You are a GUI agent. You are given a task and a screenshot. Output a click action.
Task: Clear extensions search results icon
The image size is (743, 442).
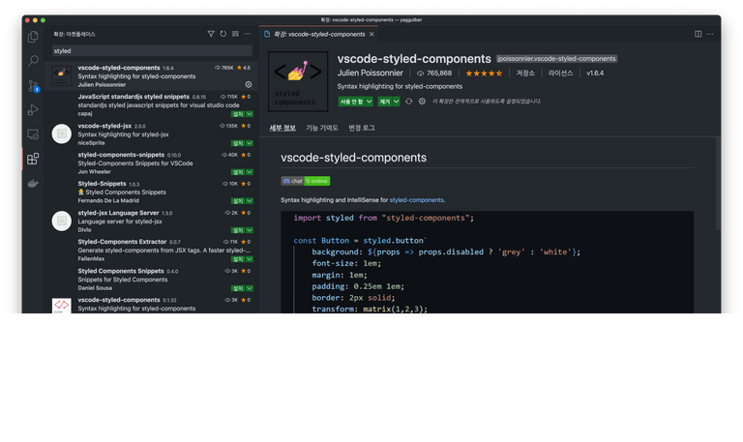pos(235,34)
